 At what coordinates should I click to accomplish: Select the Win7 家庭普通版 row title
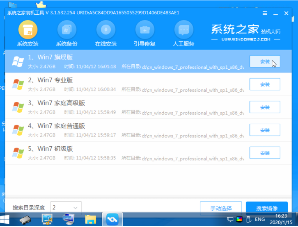[x=57, y=126]
